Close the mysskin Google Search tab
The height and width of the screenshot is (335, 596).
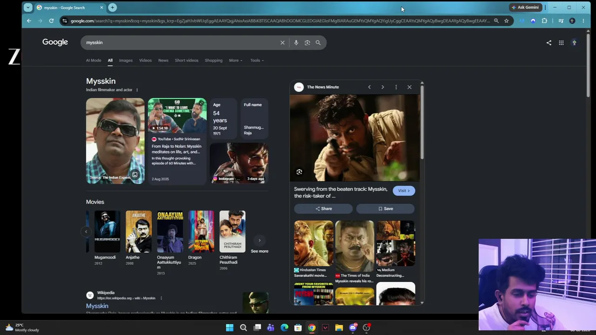coord(102,7)
